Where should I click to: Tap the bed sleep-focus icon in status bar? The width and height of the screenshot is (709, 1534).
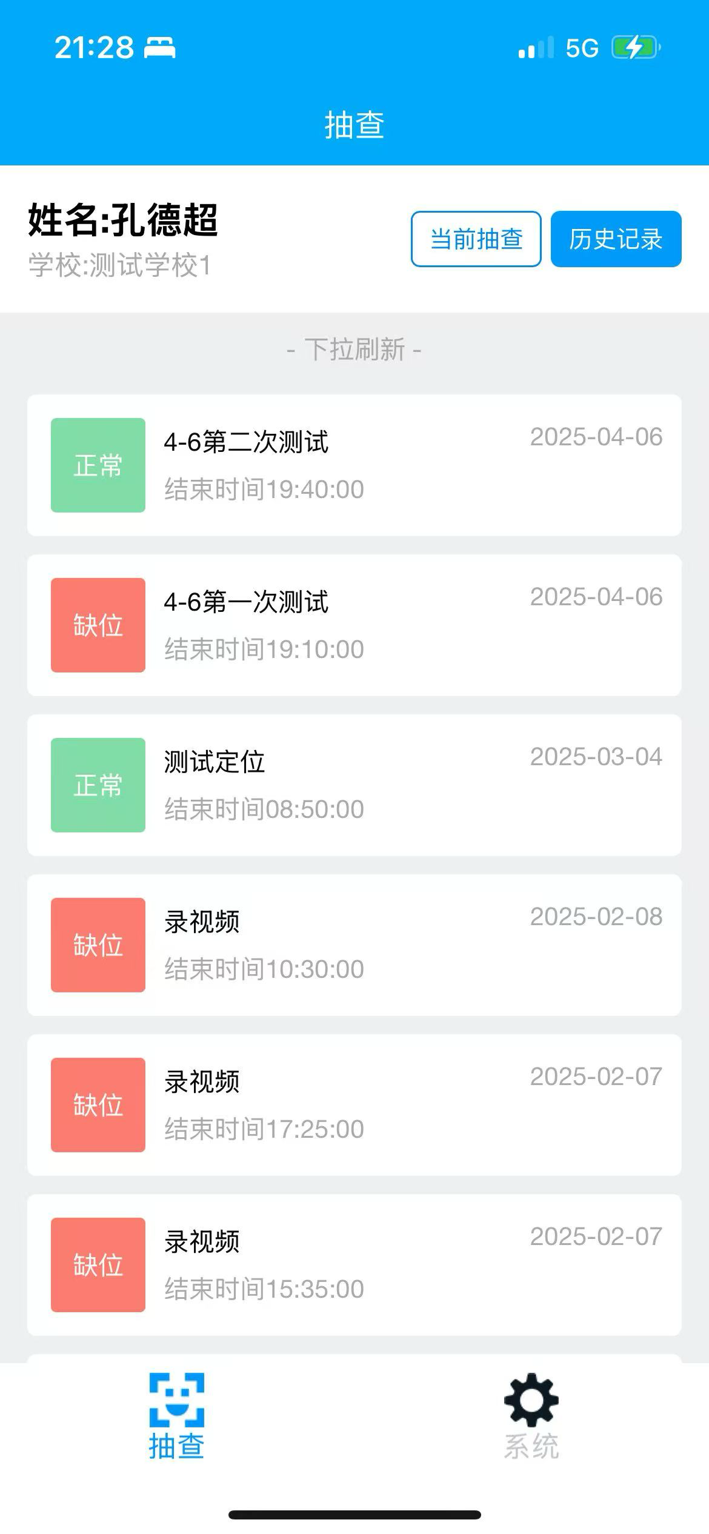click(x=159, y=47)
